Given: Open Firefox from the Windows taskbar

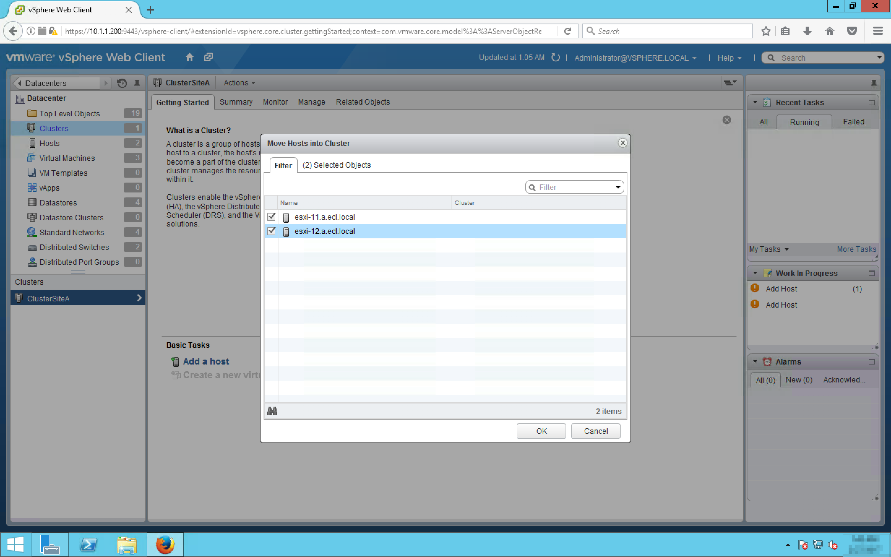Looking at the screenshot, I should [165, 545].
